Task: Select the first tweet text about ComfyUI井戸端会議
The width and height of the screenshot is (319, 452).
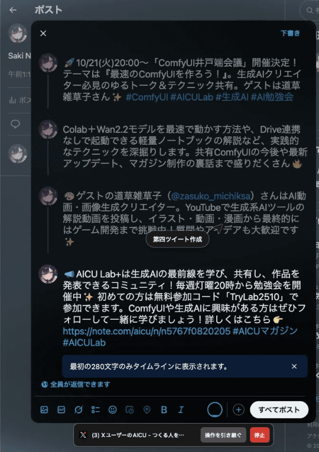Action: (182, 80)
